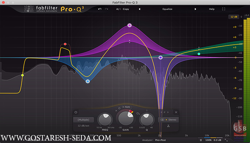
Task: Close the band controls panel
Action: [x=176, y=112]
